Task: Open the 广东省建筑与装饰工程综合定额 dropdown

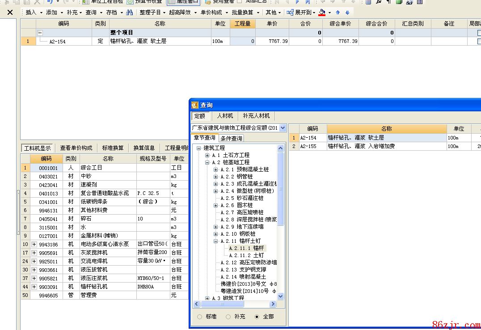Action: point(283,128)
